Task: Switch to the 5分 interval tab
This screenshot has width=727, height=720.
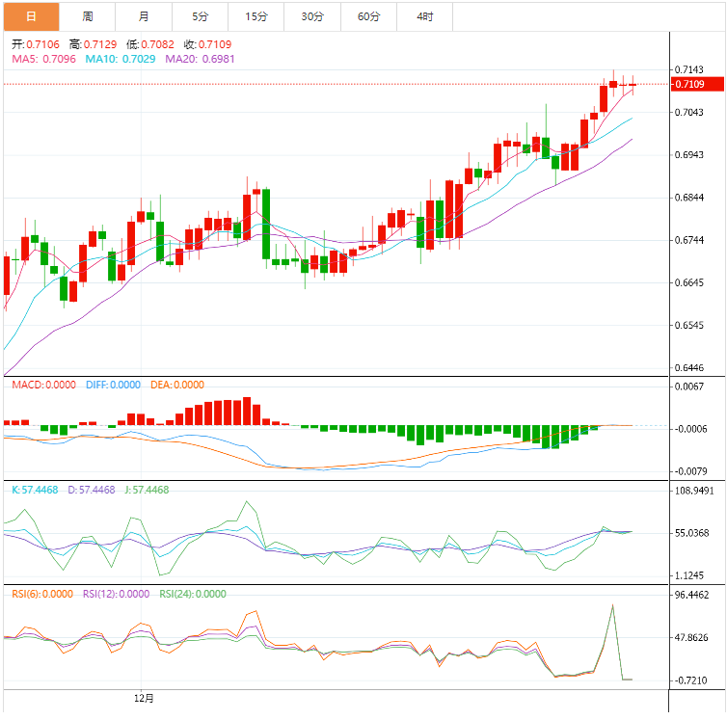Action: click(200, 16)
